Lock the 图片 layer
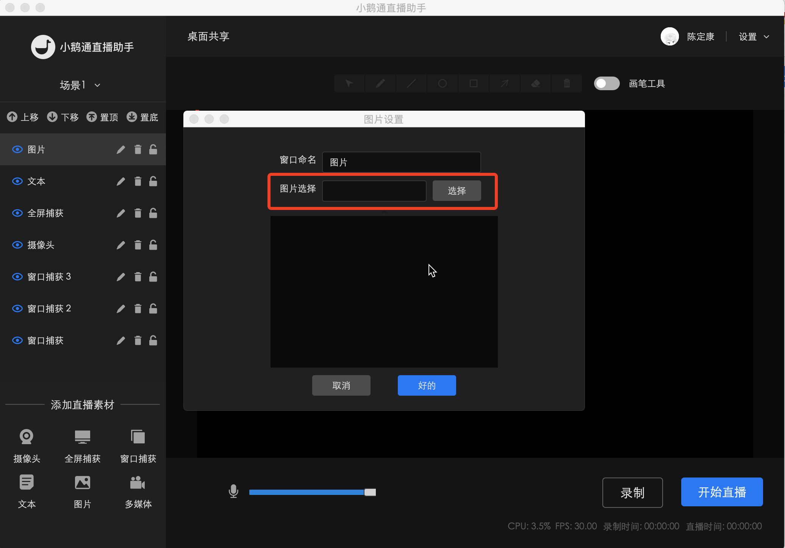 153,149
